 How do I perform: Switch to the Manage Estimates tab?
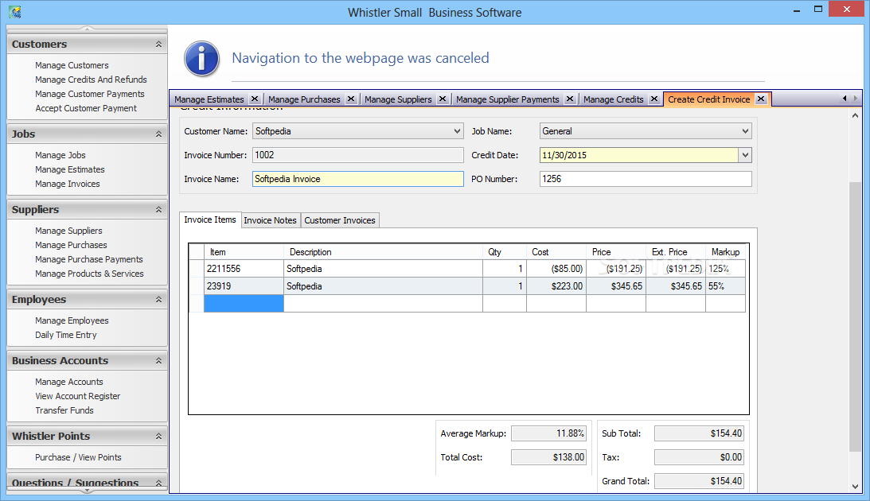coord(209,99)
